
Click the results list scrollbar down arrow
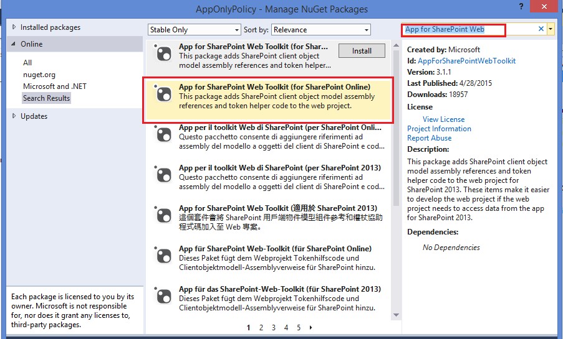396,315
